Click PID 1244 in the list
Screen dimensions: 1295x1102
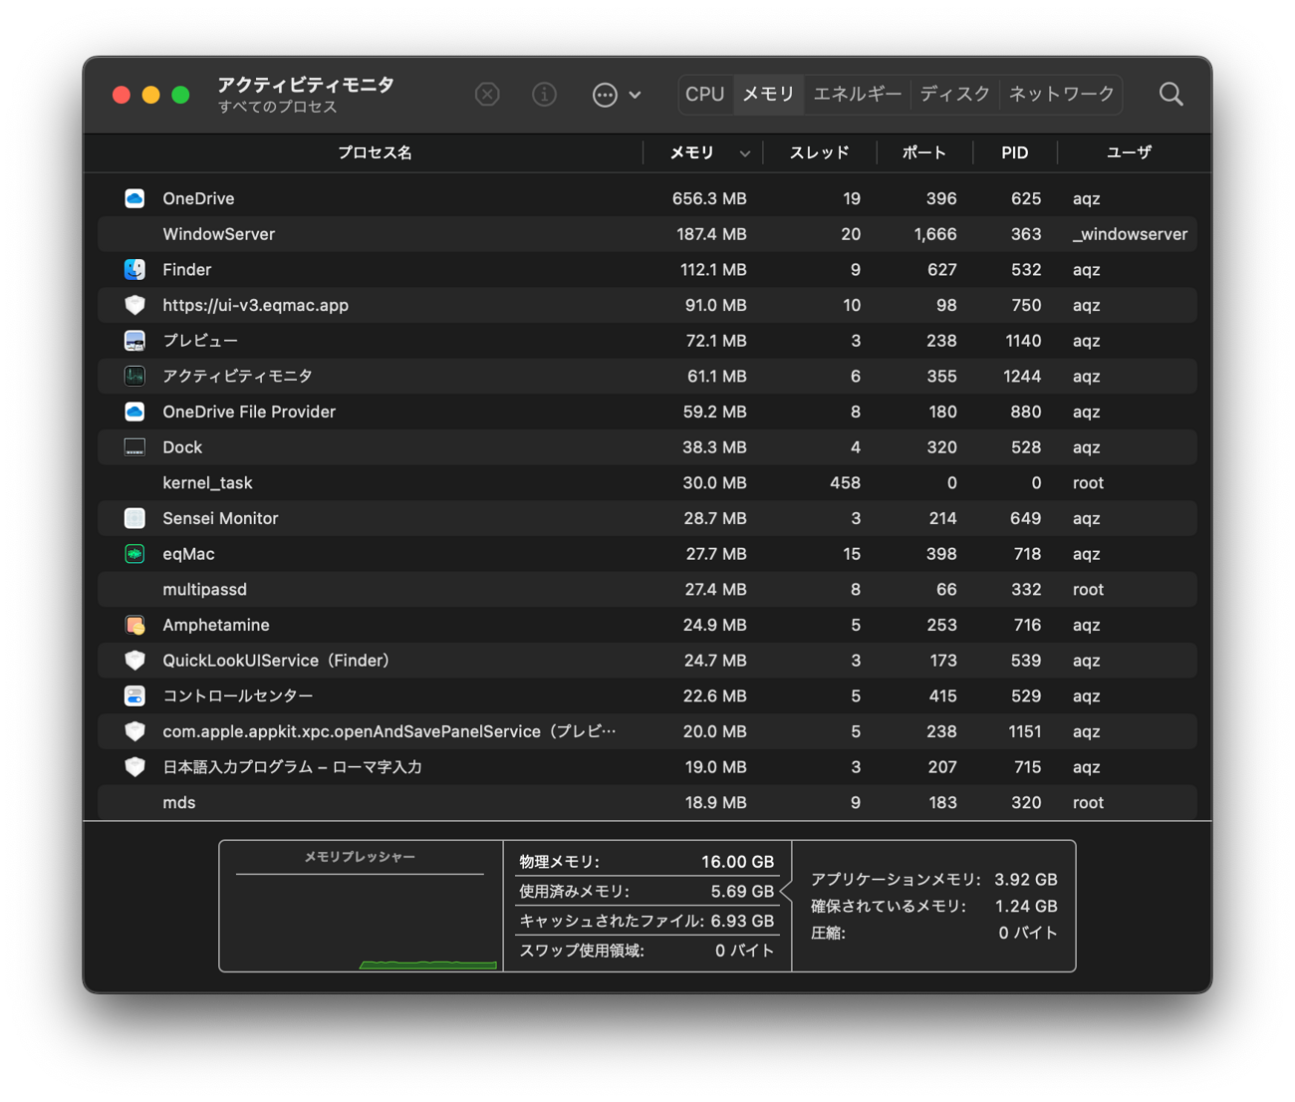click(1024, 377)
